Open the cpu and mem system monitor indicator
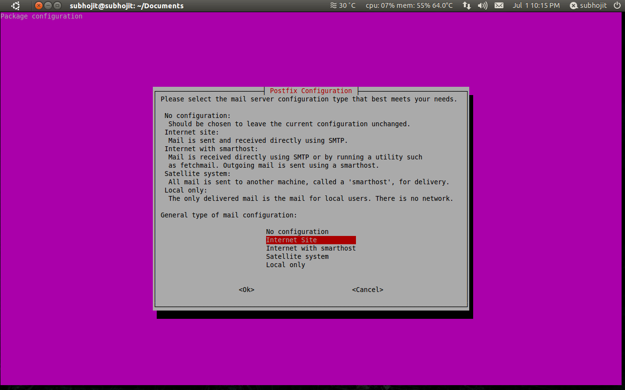This screenshot has height=390, width=625. tap(409, 6)
